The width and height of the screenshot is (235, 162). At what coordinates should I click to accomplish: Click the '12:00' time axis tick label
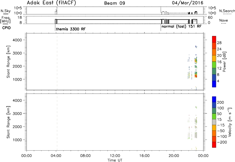tap(115, 156)
